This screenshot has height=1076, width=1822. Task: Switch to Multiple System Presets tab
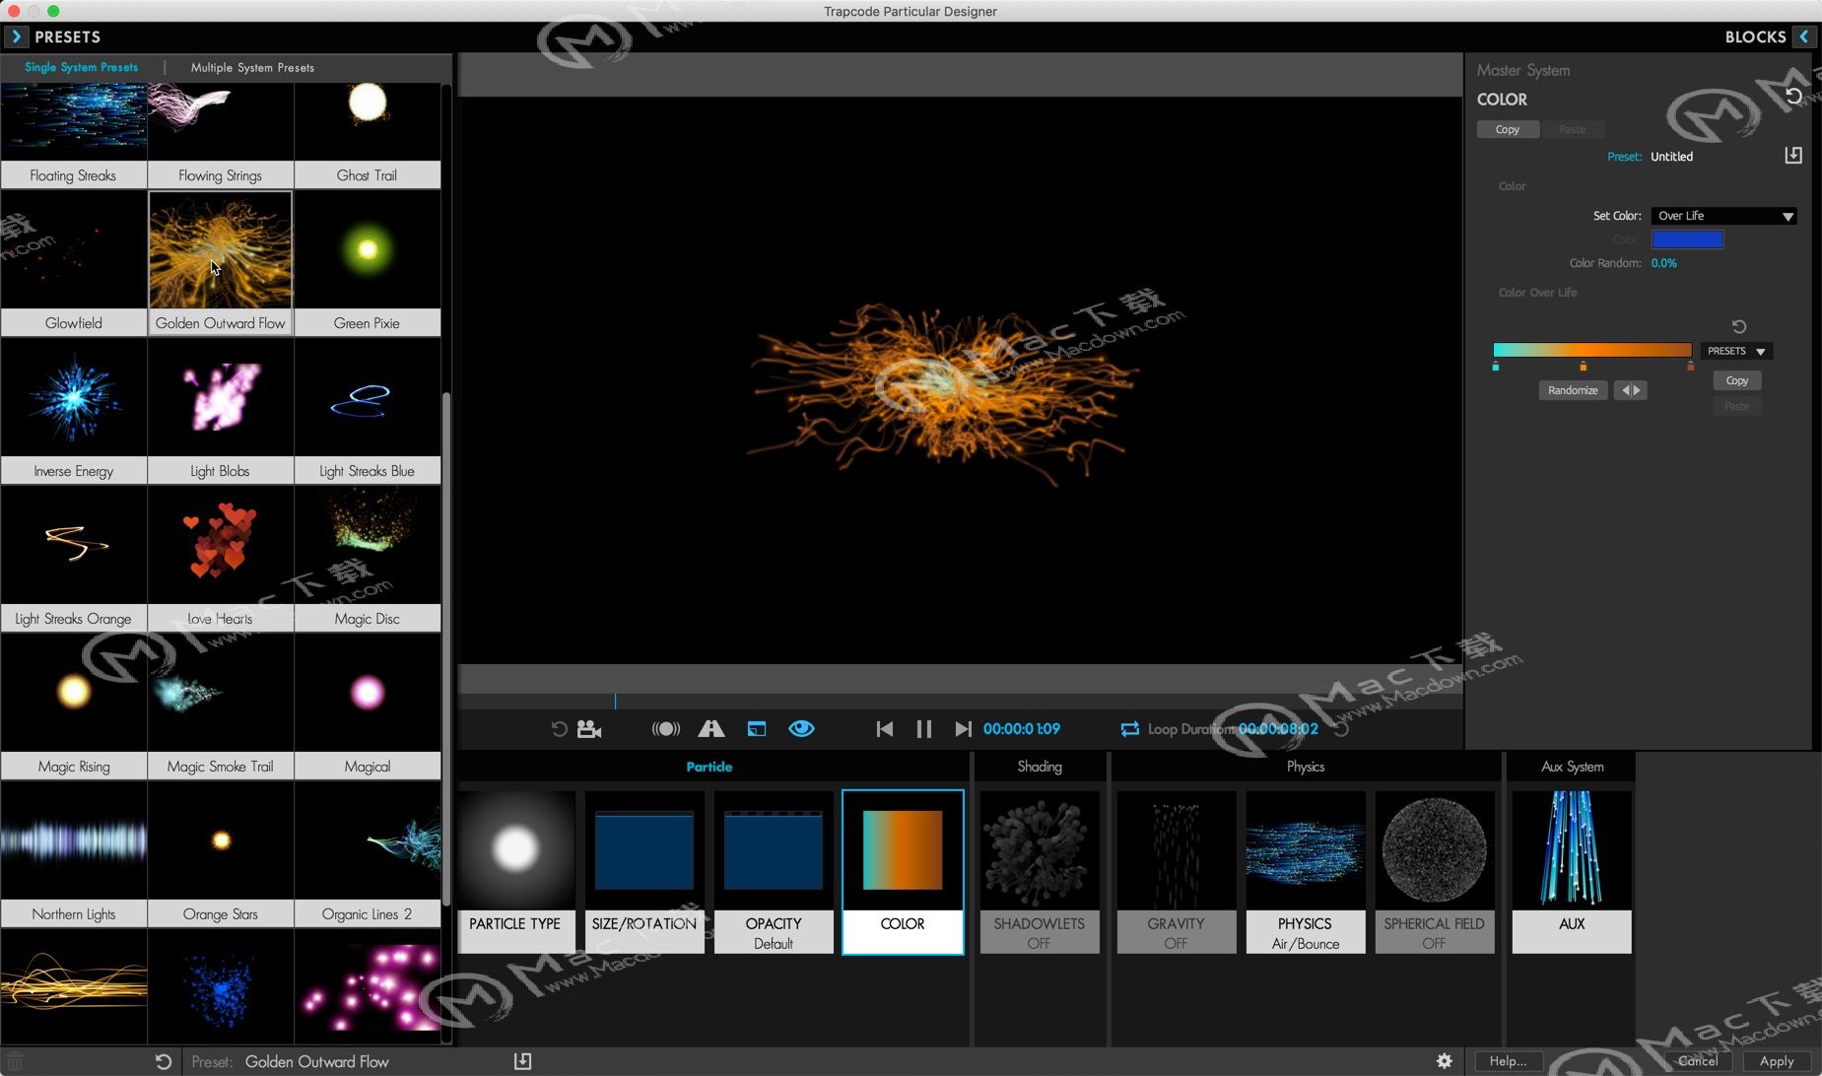pyautogui.click(x=251, y=67)
